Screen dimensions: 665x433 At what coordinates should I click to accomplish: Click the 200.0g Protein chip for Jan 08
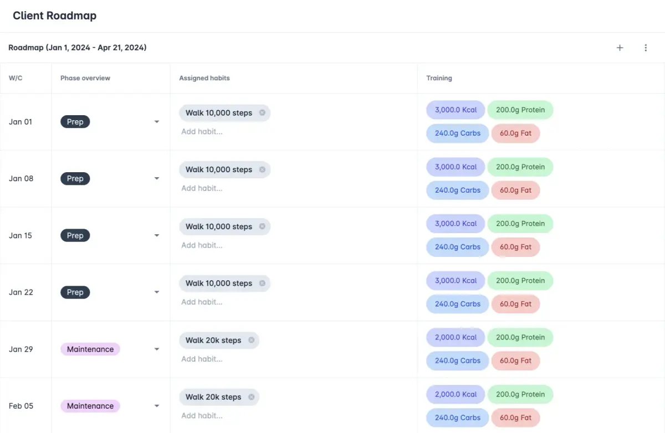coord(520,167)
